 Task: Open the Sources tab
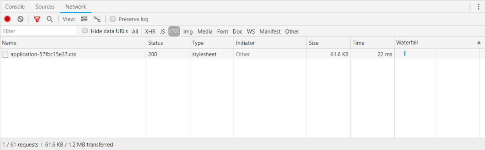click(x=45, y=7)
